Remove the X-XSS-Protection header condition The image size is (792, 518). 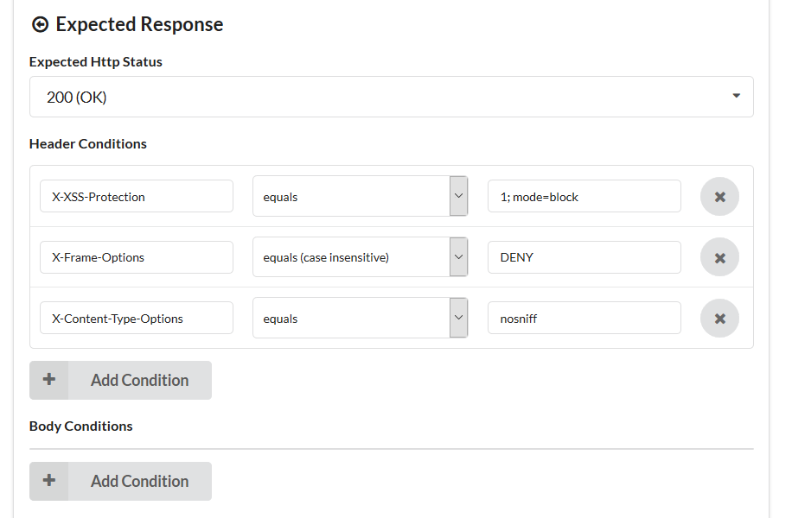pos(719,197)
